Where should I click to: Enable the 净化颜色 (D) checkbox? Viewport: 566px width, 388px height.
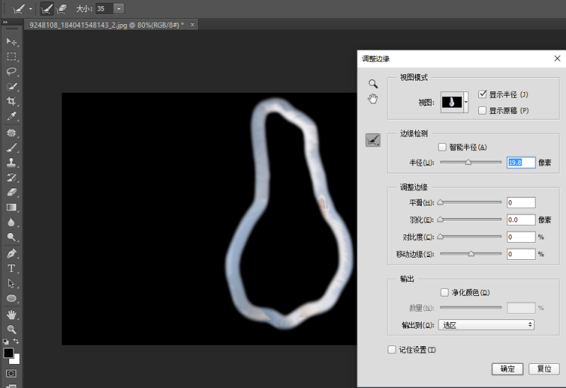[444, 292]
